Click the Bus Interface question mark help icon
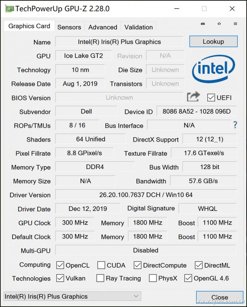 (x=235, y=125)
